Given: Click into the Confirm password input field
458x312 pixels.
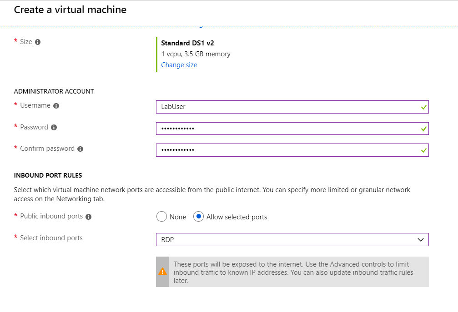Looking at the screenshot, I should tap(287, 150).
